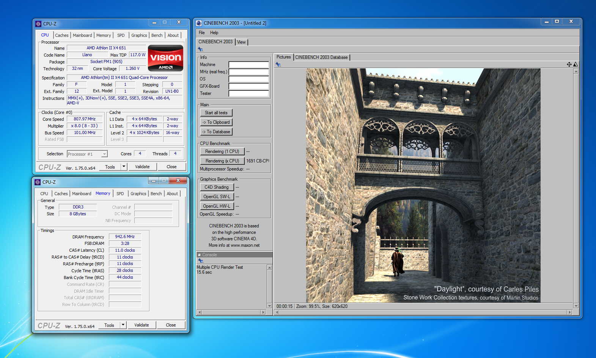Click the pin icon in the Console panel
This screenshot has height=358, width=596.
pos(201,261)
